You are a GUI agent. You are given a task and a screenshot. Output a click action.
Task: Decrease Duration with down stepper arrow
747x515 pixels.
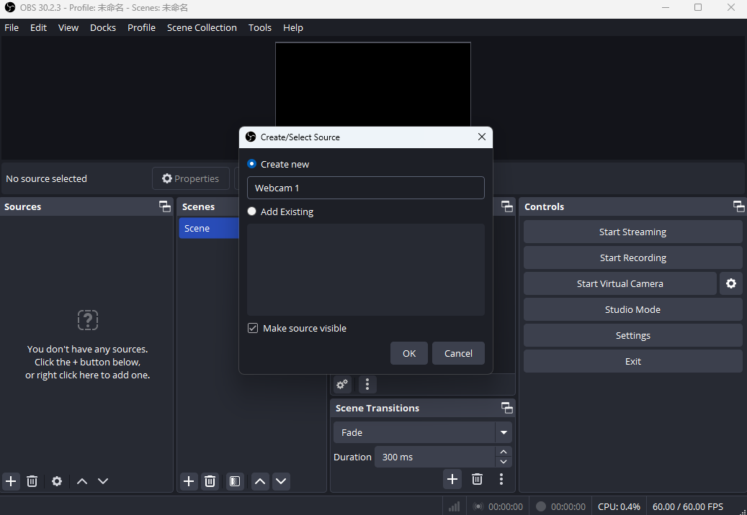click(x=504, y=462)
